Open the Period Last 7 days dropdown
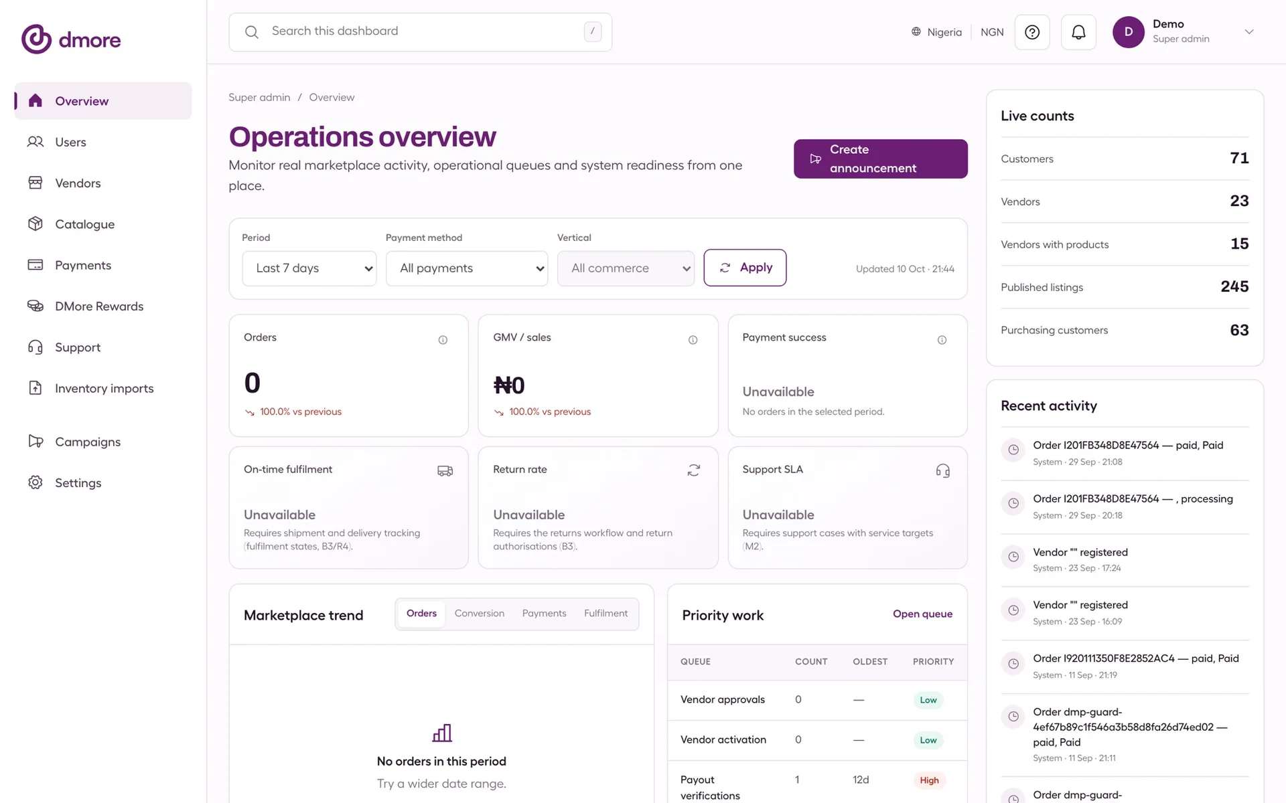Screen dimensions: 1286x803 (x=309, y=268)
